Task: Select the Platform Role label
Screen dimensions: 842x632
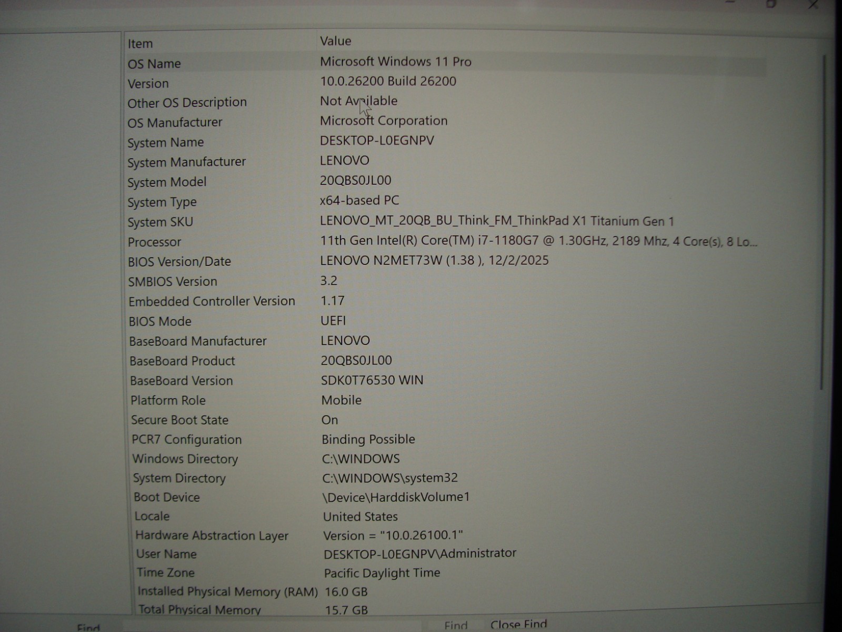Action: pyautogui.click(x=168, y=400)
